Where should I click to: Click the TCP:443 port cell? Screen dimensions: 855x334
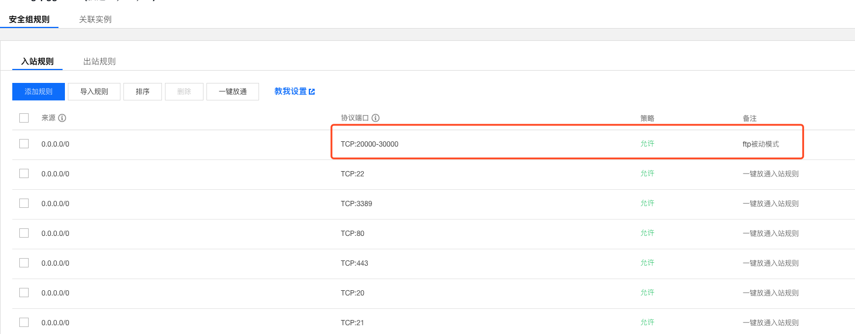354,263
